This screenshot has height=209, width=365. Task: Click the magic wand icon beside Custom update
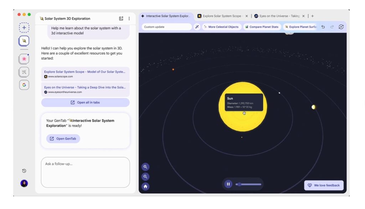pyautogui.click(x=197, y=27)
